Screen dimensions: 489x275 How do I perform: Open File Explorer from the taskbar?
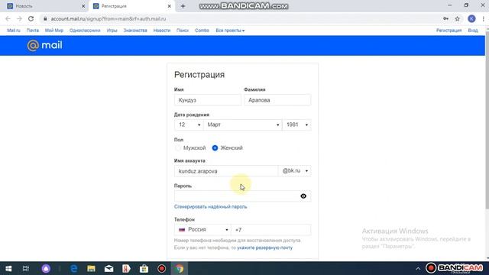coord(91,268)
